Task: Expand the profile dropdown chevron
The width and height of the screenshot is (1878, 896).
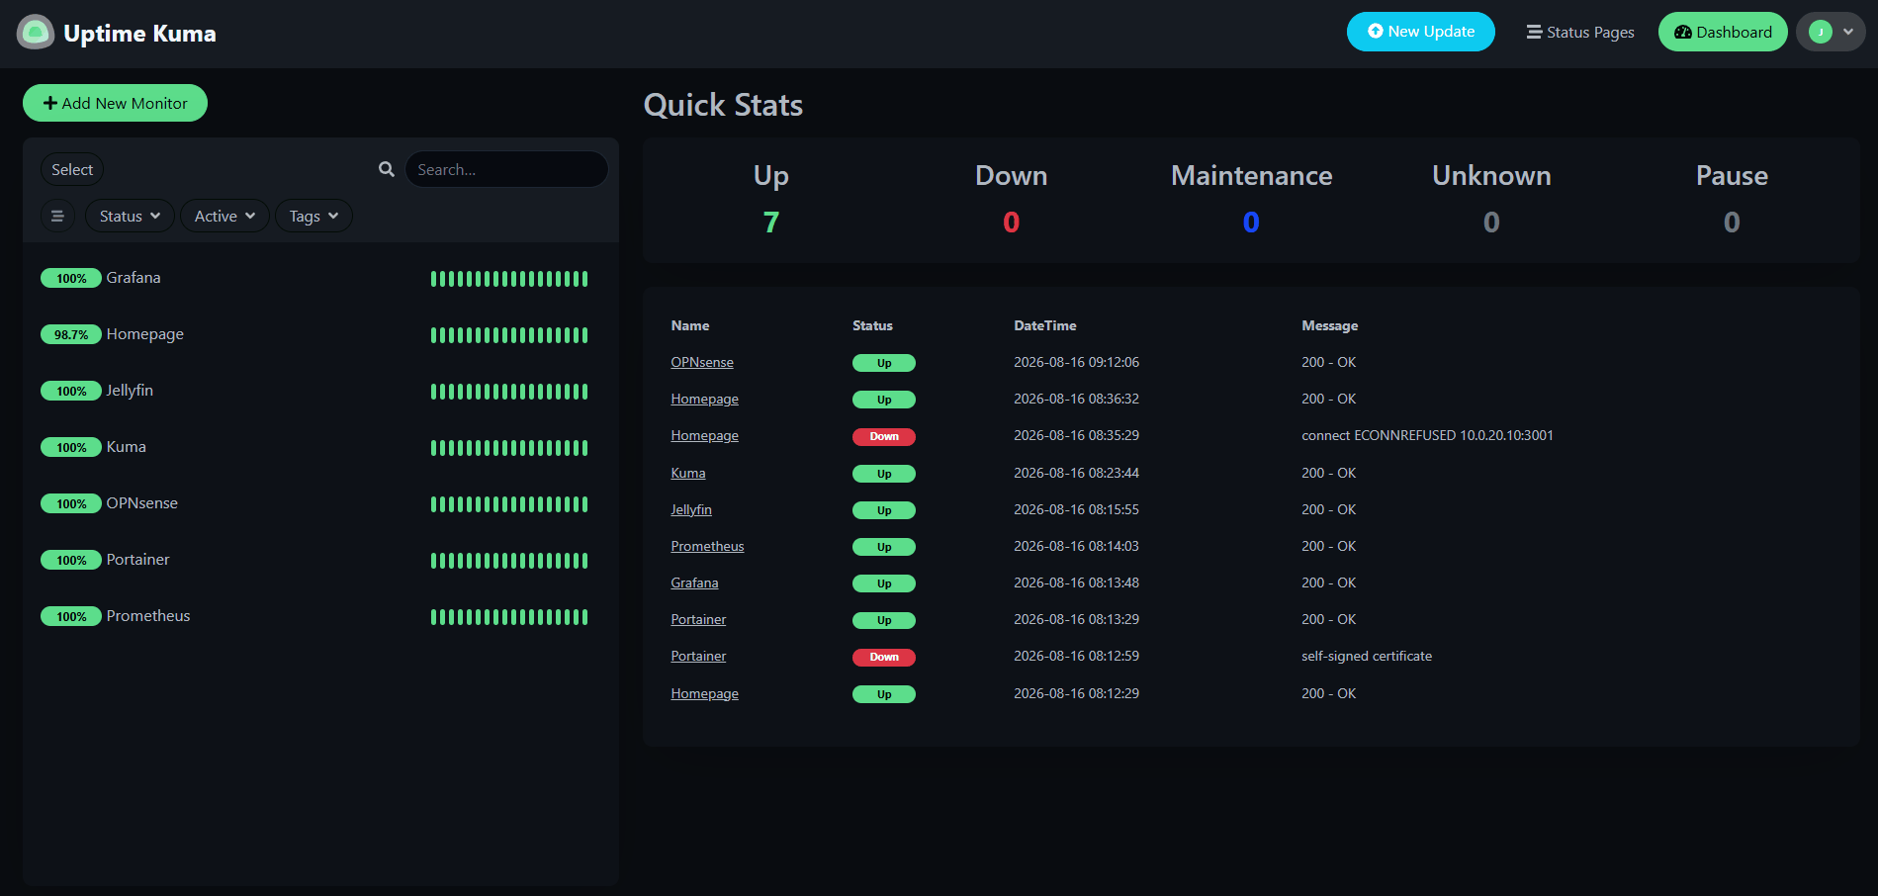Action: pyautogui.click(x=1848, y=32)
